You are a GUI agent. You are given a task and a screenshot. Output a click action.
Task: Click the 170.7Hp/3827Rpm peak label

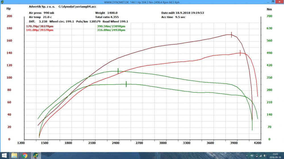(x=40, y=26)
